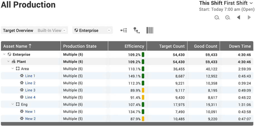Sort by Efficiency column header

coord(127,46)
